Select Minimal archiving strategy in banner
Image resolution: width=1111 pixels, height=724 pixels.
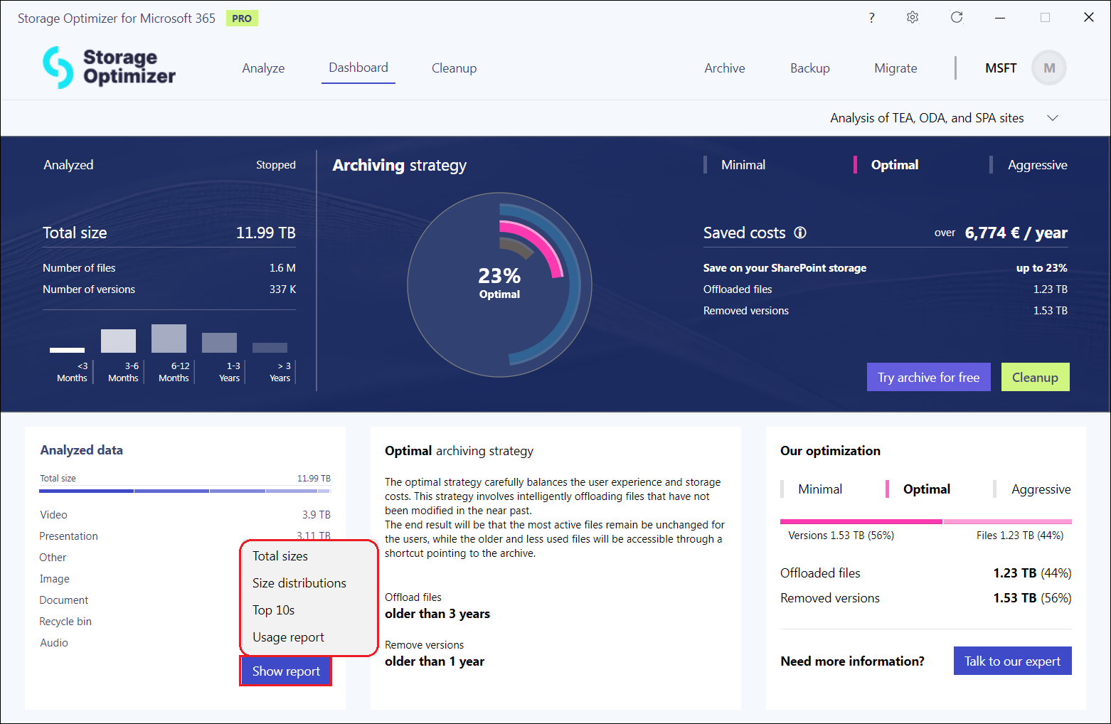(x=743, y=165)
